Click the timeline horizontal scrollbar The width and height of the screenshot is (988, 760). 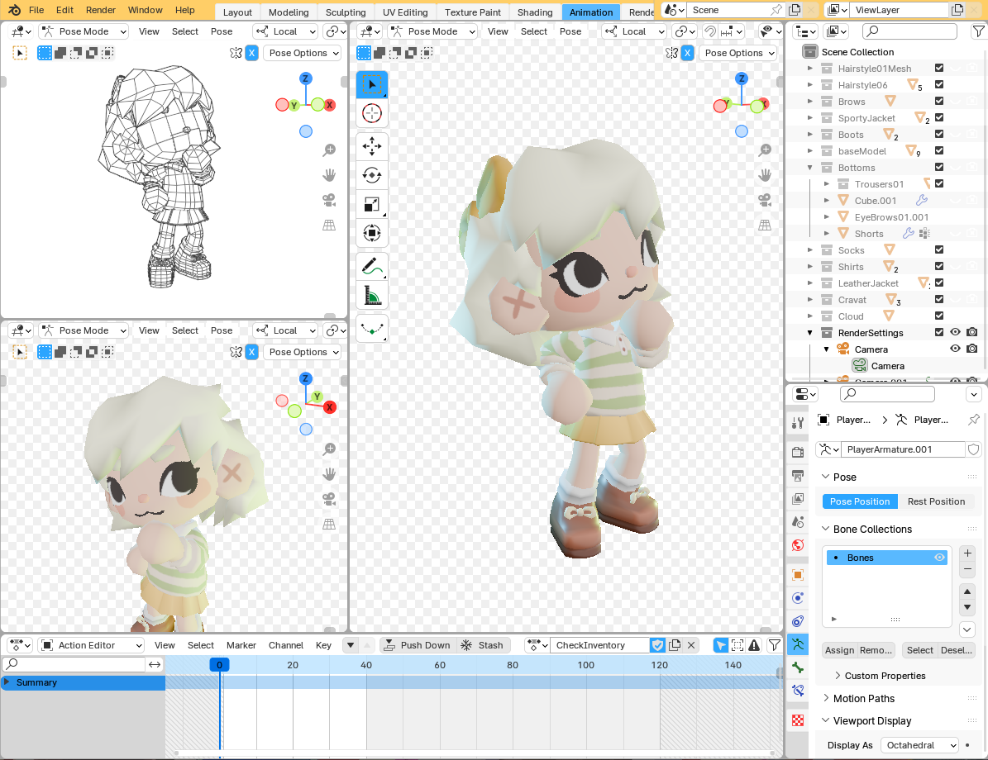click(x=473, y=753)
